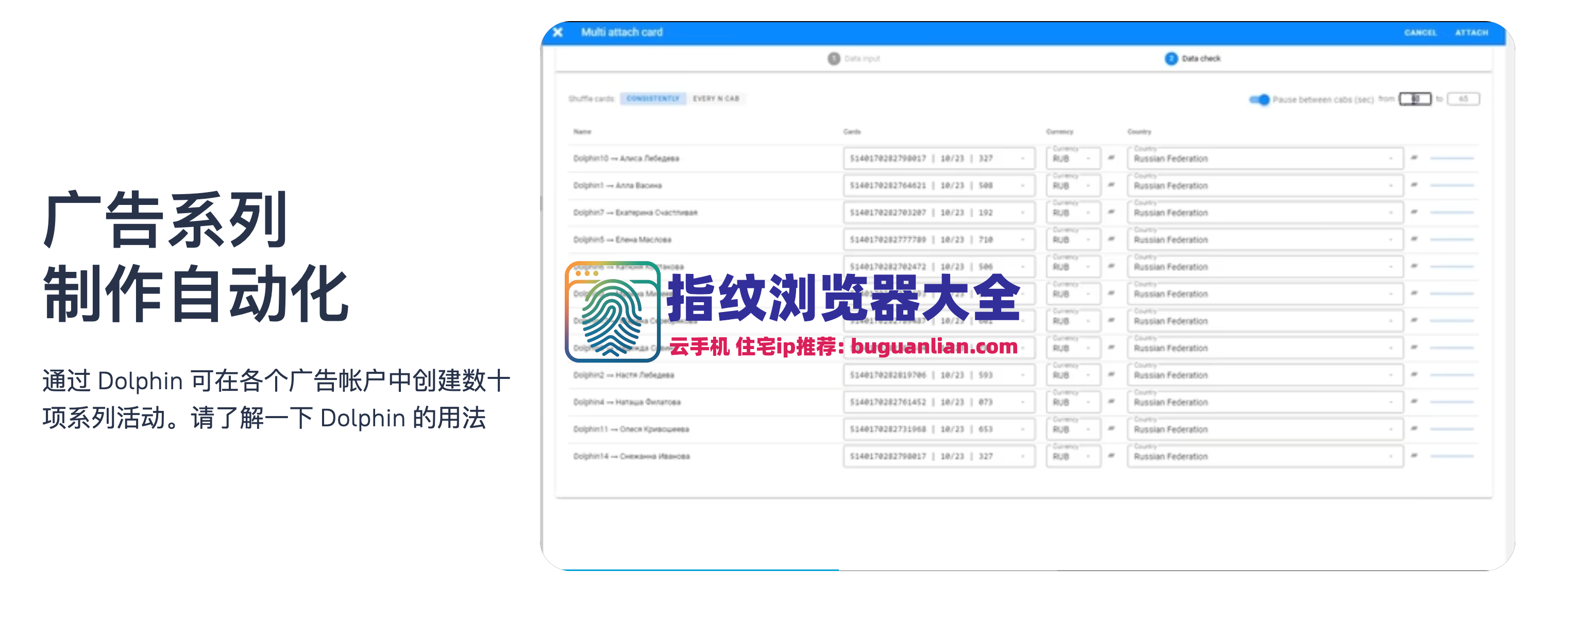Click apply-all icon beside Dolphin5 country

[1414, 239]
